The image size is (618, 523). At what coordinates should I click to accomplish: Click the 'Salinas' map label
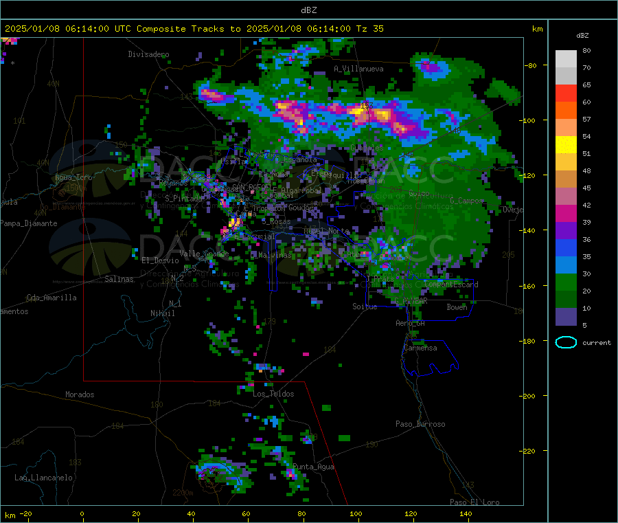(119, 279)
